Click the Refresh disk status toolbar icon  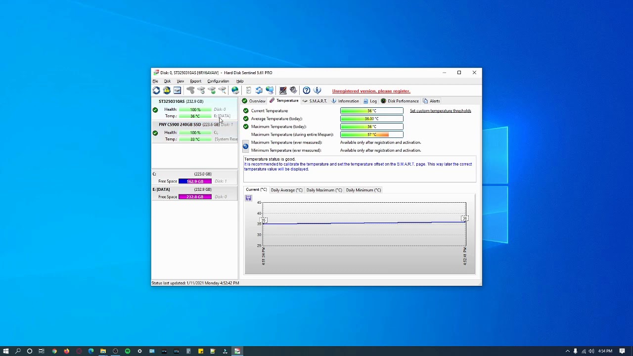[156, 90]
